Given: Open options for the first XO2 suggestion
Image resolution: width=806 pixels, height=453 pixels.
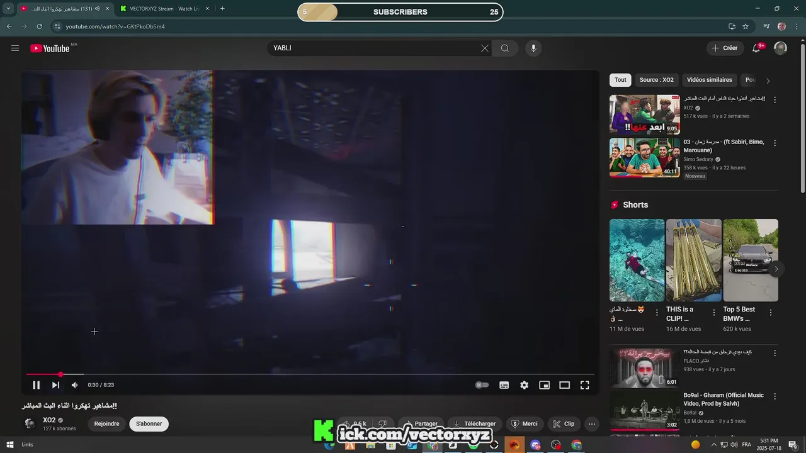Looking at the screenshot, I should coord(775,99).
